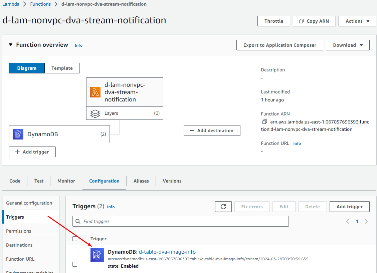Click Add destination in diagram
This screenshot has height=273, width=377.
point(212,130)
